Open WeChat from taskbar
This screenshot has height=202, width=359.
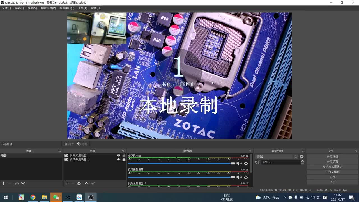point(56,197)
